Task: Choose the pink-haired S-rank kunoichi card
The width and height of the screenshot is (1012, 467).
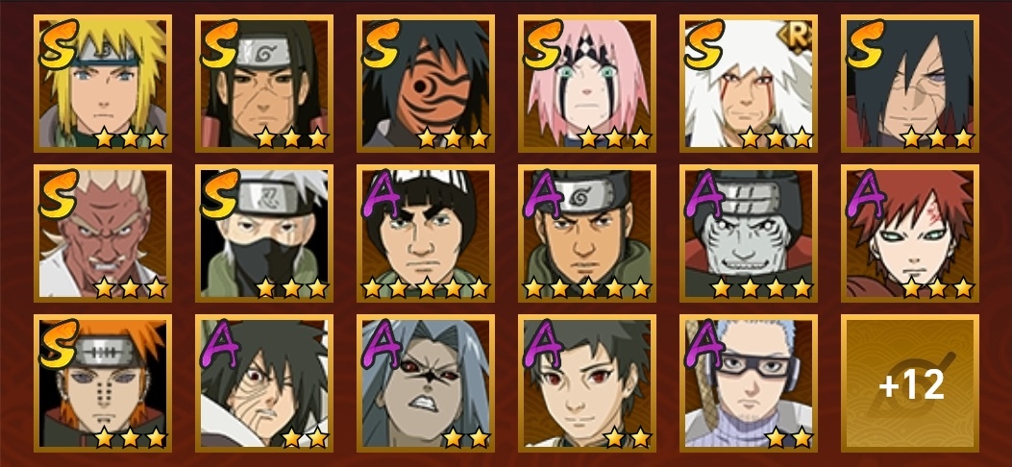Action: (x=586, y=84)
